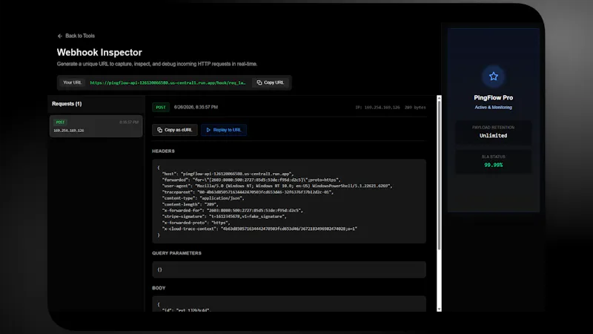Screen dimensions: 593x334
Task: Click the details pane vertical scrollbar thumb
Action: [x=439, y=175]
